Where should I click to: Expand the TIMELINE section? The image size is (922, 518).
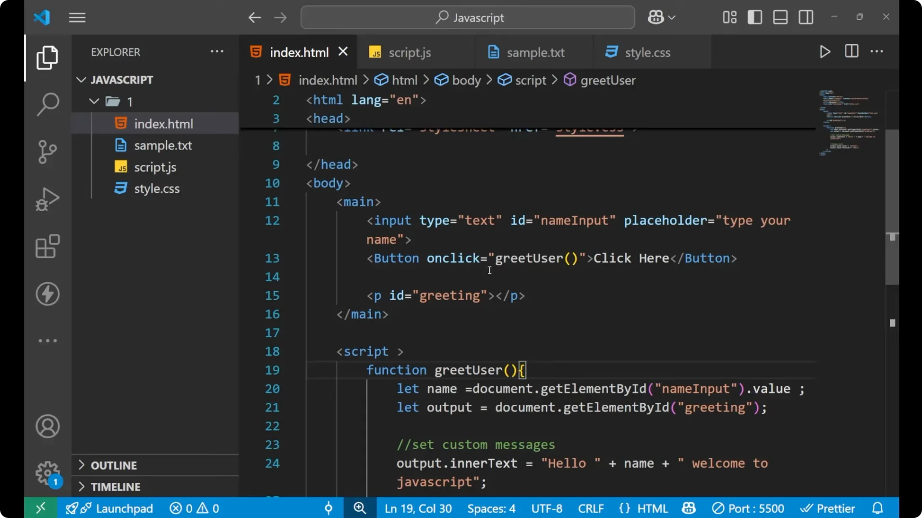[115, 486]
